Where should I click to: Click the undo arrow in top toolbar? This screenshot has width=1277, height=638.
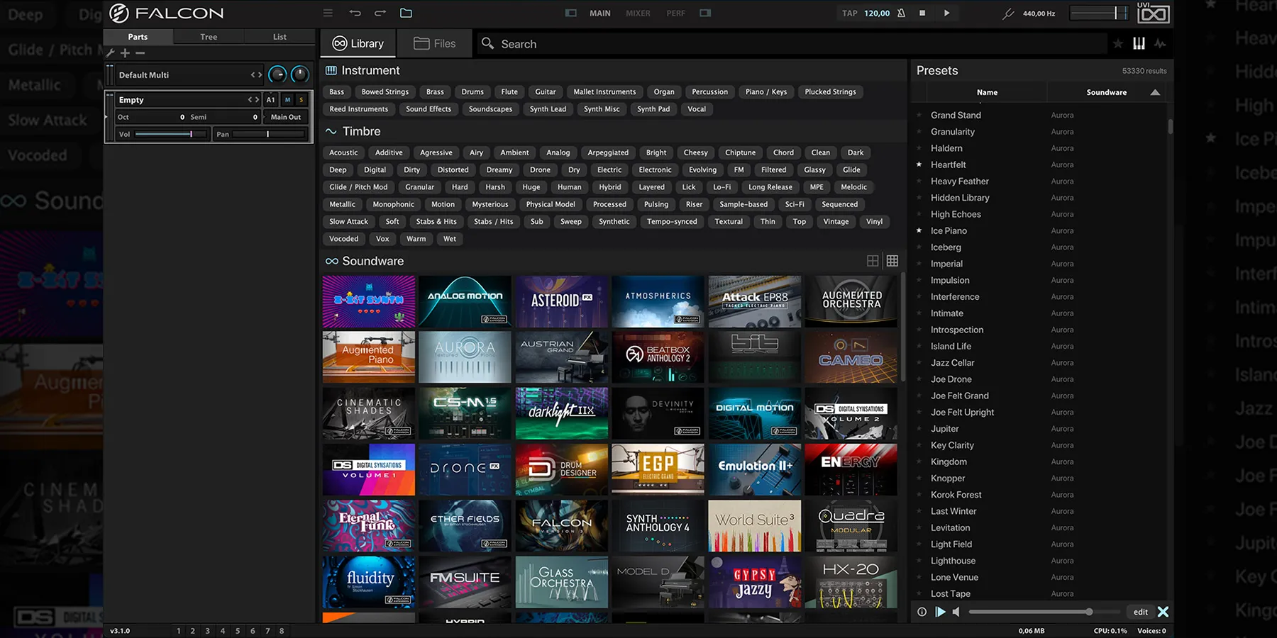click(355, 13)
